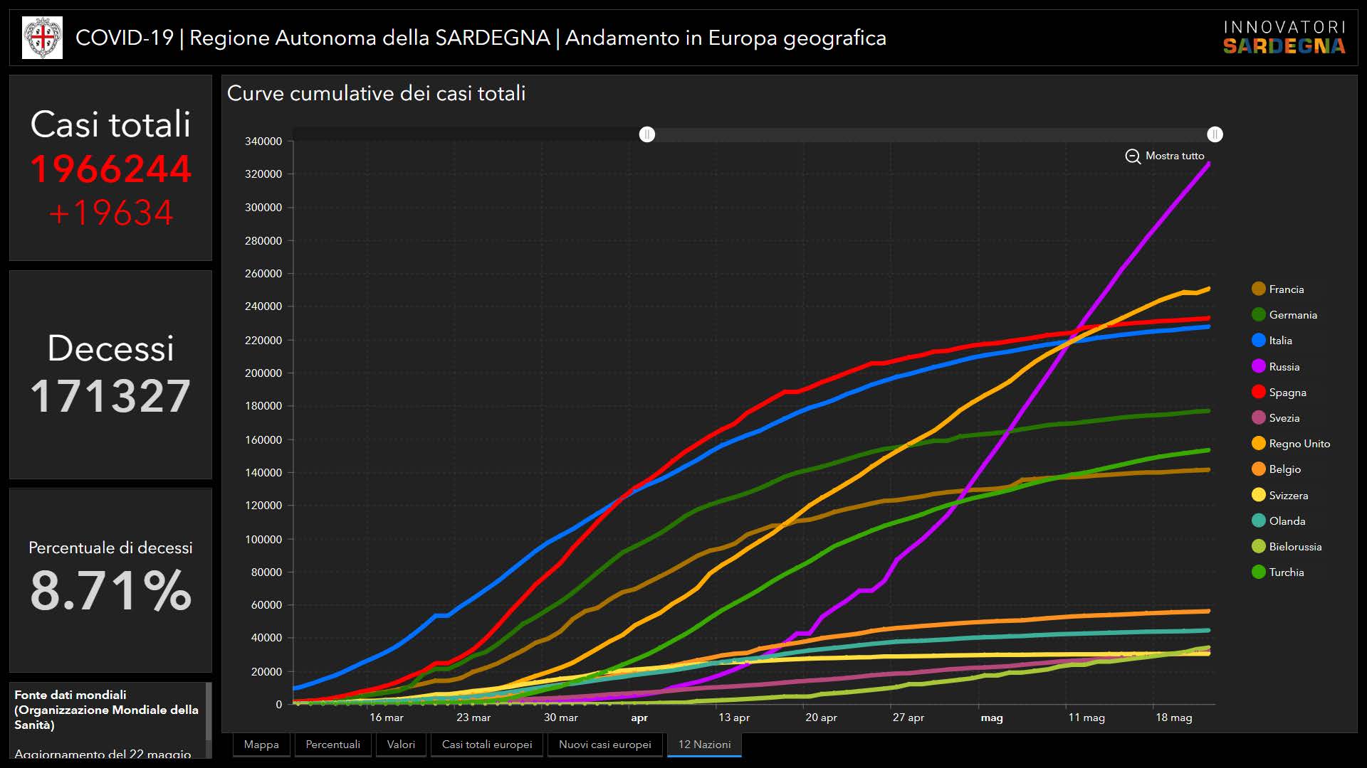Click the scrollbar of the Fonte dati panel
This screenshot has height=768, width=1367.
click(209, 711)
